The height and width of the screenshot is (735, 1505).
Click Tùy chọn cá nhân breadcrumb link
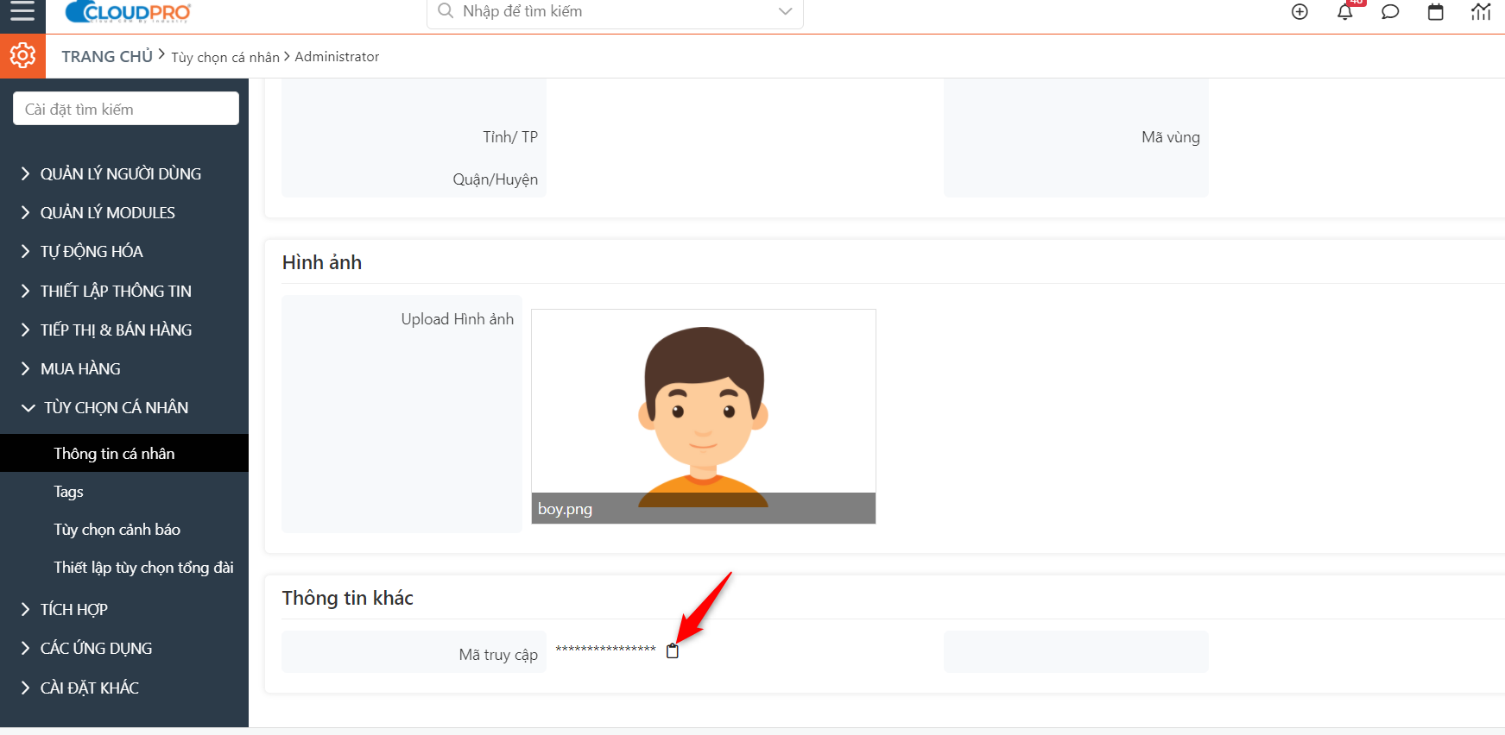tap(225, 57)
